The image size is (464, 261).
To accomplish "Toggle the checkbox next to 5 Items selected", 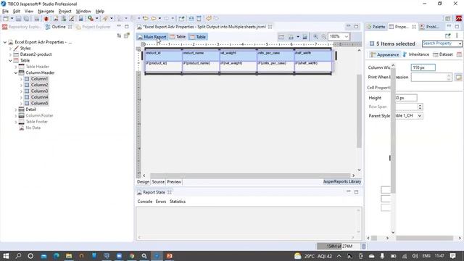I will [x=372, y=43].
